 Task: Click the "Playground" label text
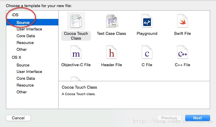point(147,34)
